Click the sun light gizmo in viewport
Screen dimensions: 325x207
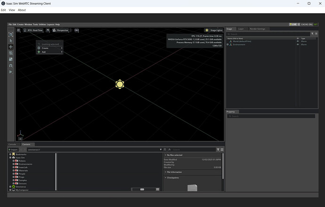[120, 84]
